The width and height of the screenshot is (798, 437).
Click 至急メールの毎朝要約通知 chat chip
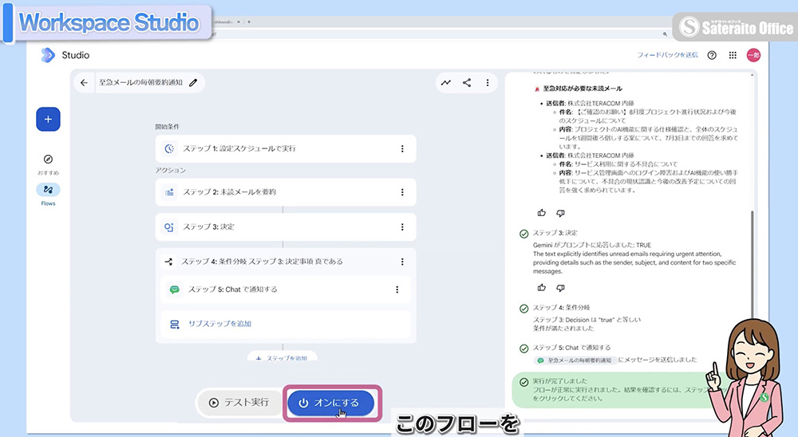(575, 360)
